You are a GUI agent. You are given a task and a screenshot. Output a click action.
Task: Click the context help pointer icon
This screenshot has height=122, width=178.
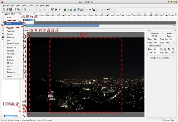pyautogui.click(x=52, y=9)
